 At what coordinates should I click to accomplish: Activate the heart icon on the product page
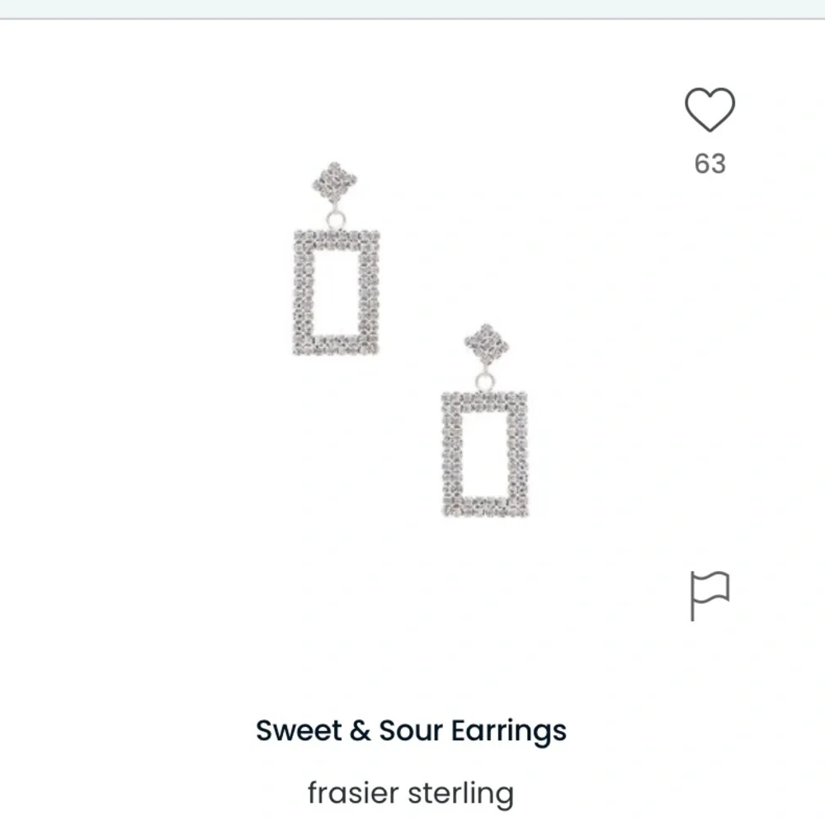pos(711,108)
